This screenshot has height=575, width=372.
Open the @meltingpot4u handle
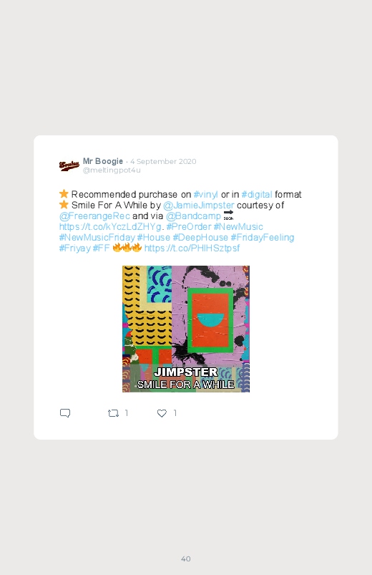[x=112, y=170]
